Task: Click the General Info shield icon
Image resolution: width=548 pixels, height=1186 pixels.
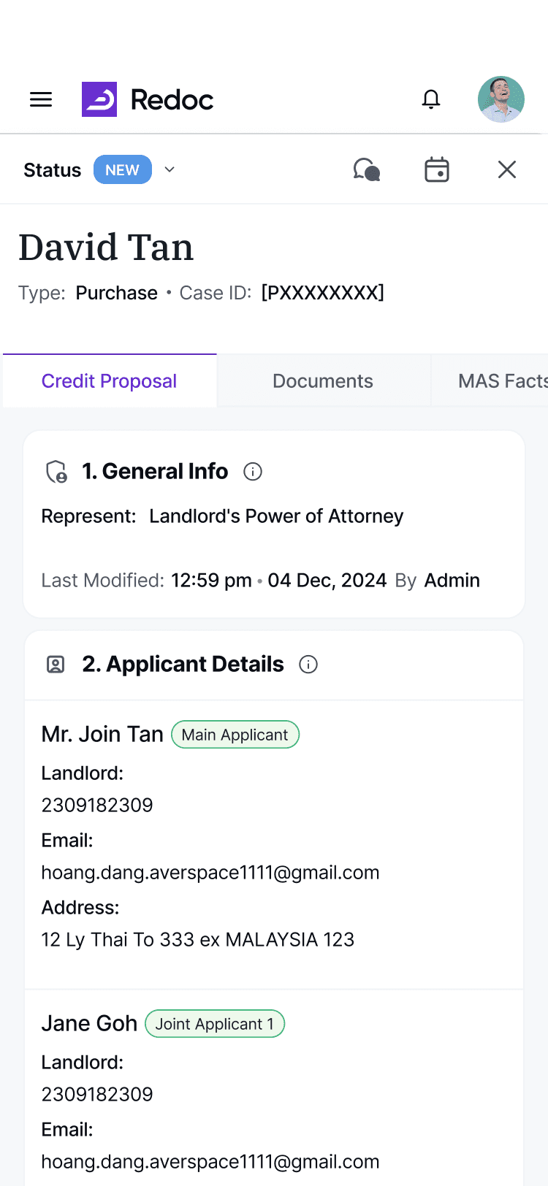Action: tap(56, 472)
